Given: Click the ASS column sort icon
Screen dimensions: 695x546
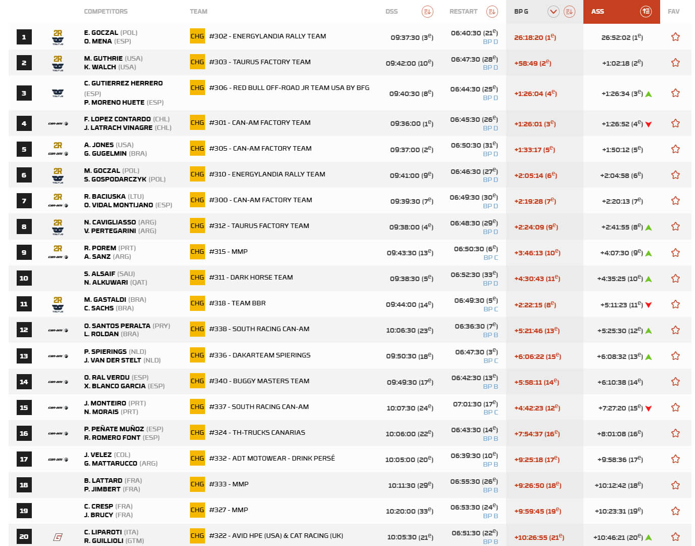Looking at the screenshot, I should (x=646, y=12).
